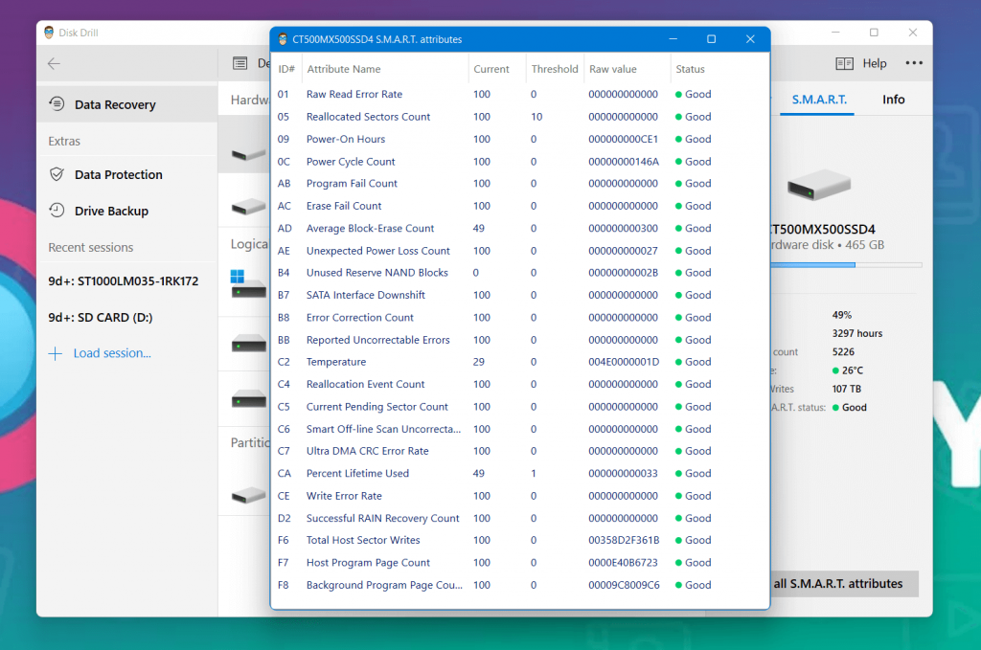Select the Drive Backup sidebar icon
981x650 pixels.
tap(56, 211)
